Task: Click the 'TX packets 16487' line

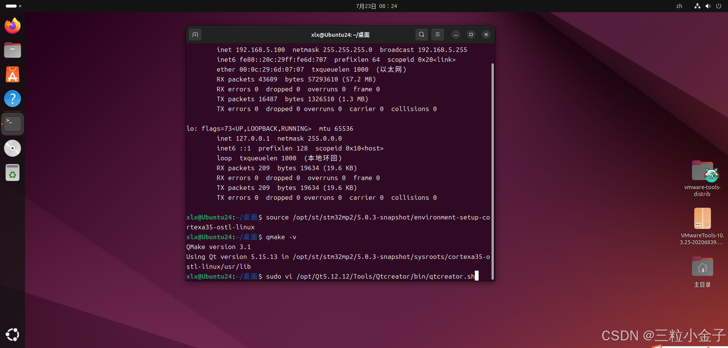Action: click(293, 99)
